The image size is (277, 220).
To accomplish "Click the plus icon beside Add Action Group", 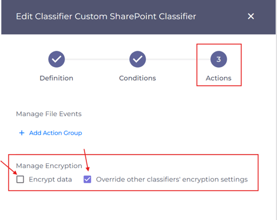I will click(22, 133).
